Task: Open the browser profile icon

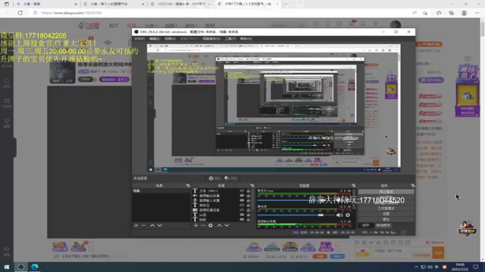Action: tap(464, 13)
